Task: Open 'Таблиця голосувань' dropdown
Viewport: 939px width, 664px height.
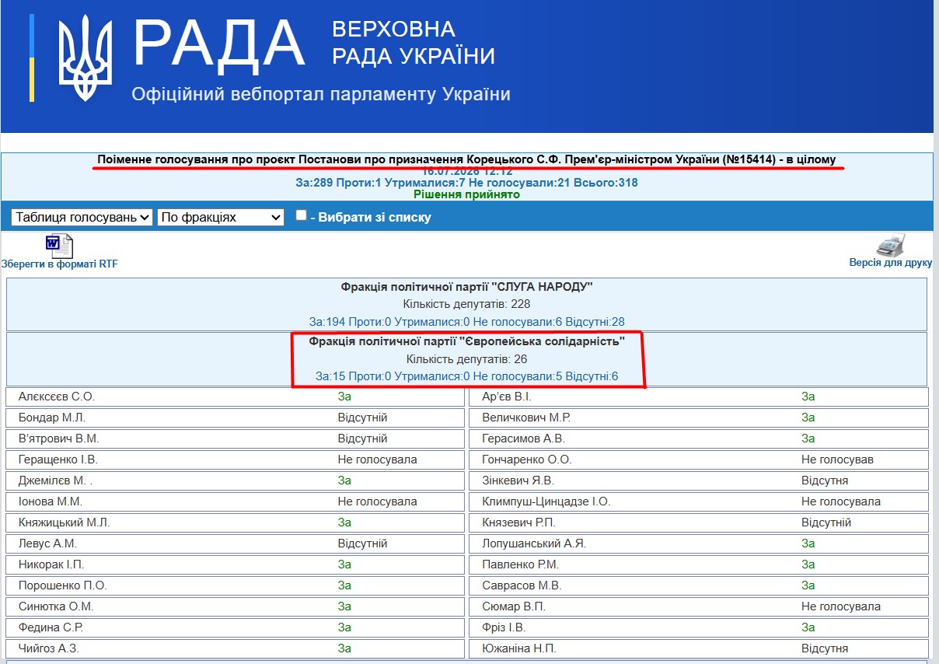Action: [82, 218]
